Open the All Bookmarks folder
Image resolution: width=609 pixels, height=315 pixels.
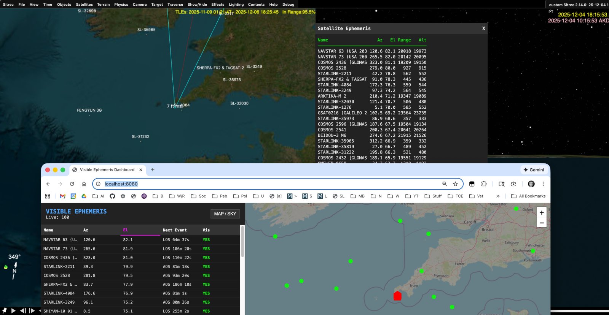(528, 196)
